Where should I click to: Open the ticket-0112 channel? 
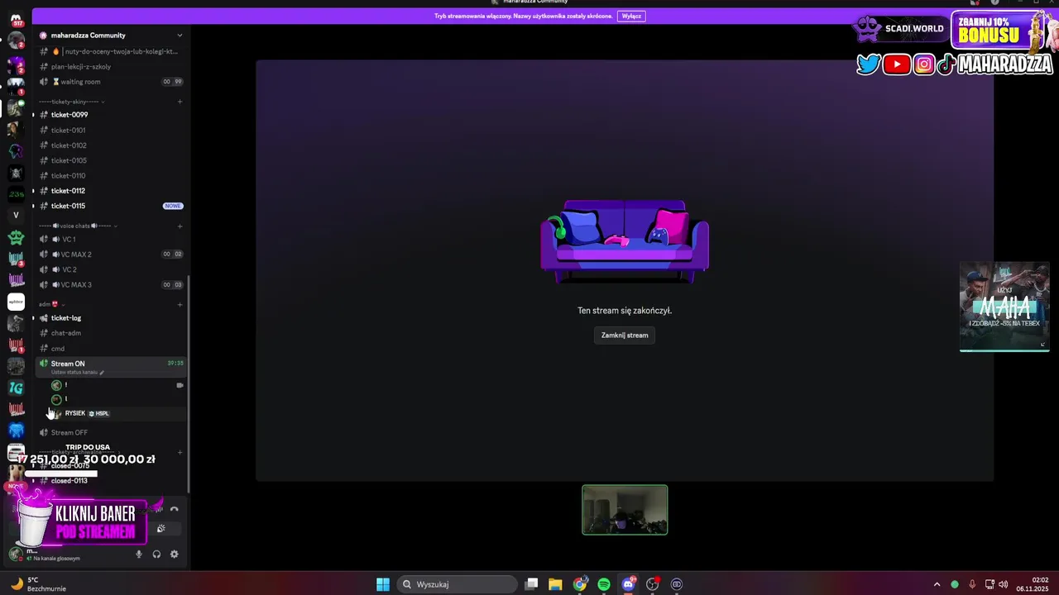pyautogui.click(x=111, y=191)
